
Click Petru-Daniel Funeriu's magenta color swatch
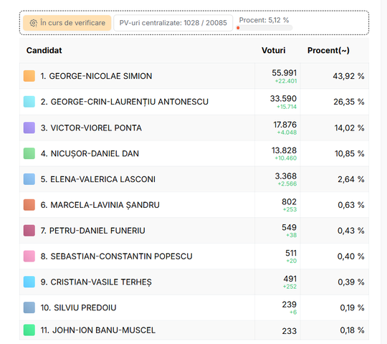(29, 231)
